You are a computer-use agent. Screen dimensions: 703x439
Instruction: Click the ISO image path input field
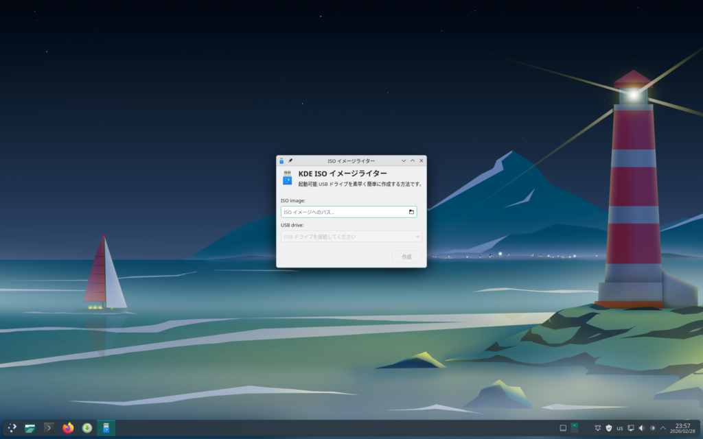[343, 212]
